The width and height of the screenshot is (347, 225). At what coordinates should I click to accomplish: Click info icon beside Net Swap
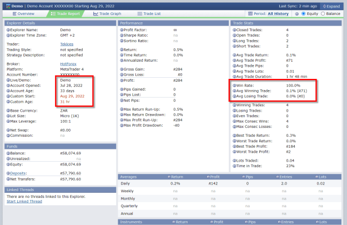tap(8, 130)
